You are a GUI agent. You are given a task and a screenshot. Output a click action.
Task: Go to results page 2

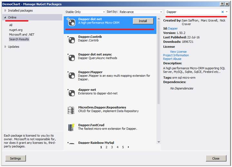(106, 147)
